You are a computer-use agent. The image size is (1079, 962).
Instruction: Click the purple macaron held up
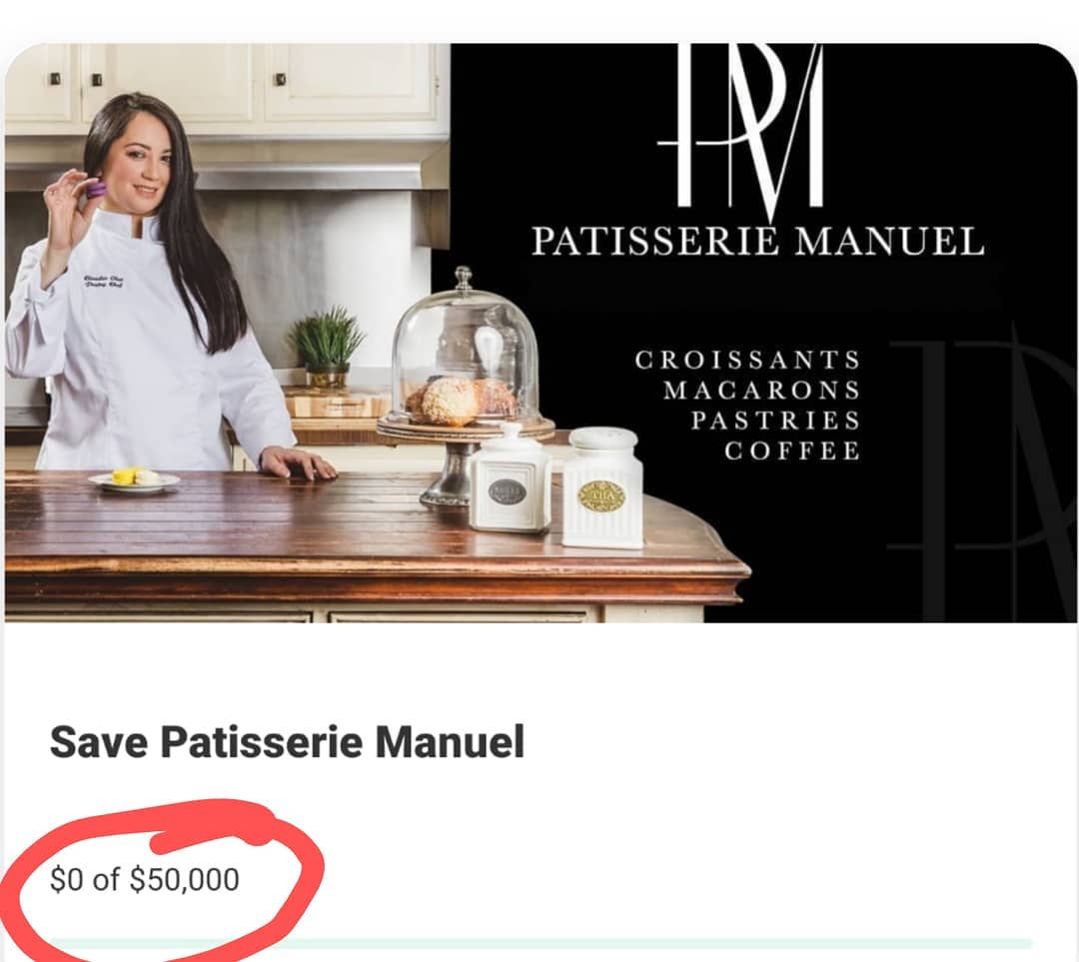95,189
